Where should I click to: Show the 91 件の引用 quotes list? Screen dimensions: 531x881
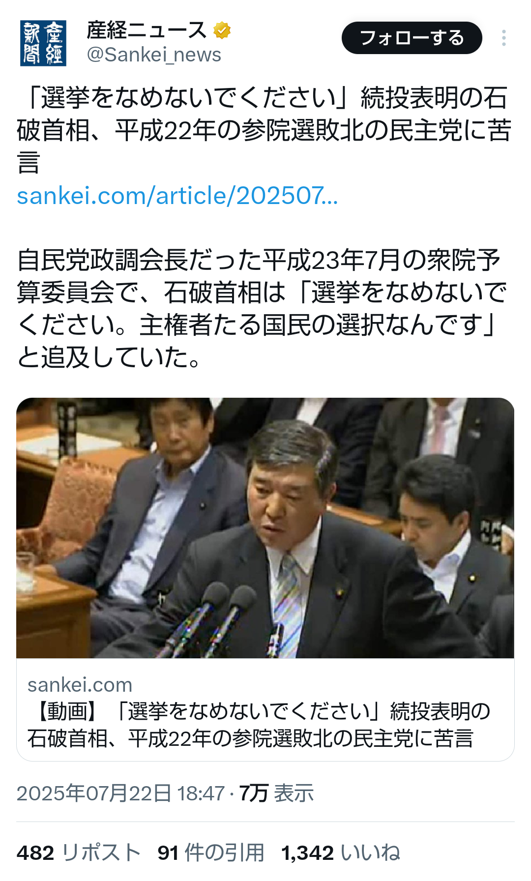pyautogui.click(x=211, y=853)
